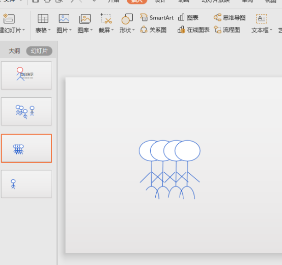The height and width of the screenshot is (265, 282).
Task: Click the Picture (图片) insert icon
Action: pos(64,18)
